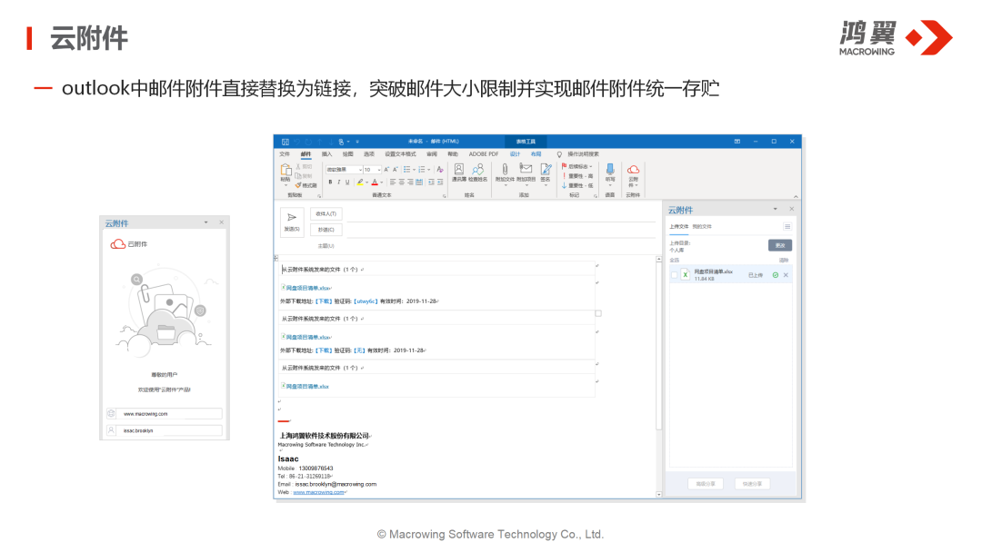Collapse the ribbon using the chevron
The width and height of the screenshot is (982, 552).
796,196
